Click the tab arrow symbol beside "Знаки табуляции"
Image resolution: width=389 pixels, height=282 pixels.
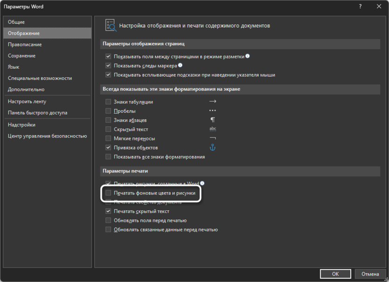pyautogui.click(x=213, y=101)
